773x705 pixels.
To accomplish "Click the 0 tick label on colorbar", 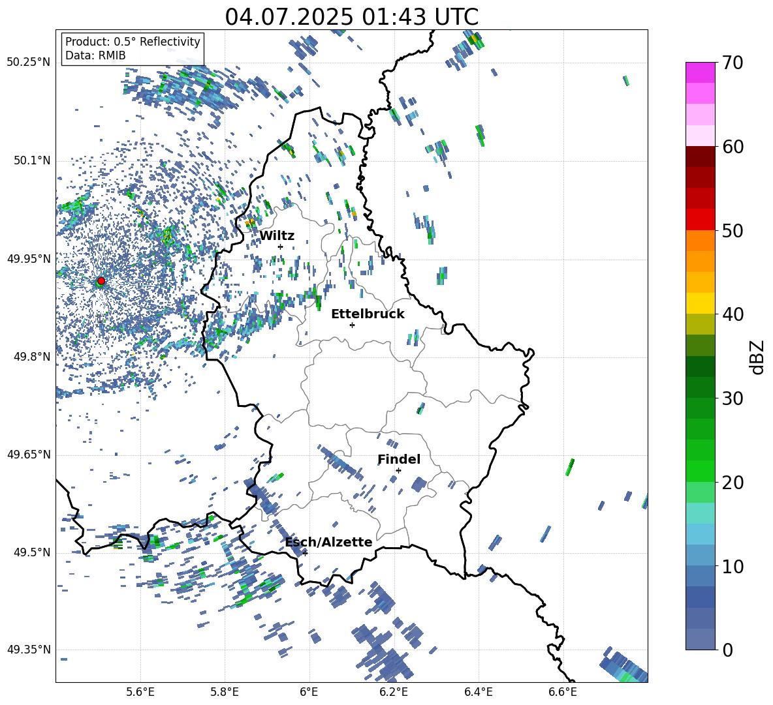I will [727, 650].
